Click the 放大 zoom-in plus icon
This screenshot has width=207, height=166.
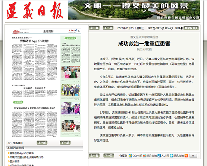point(154,28)
